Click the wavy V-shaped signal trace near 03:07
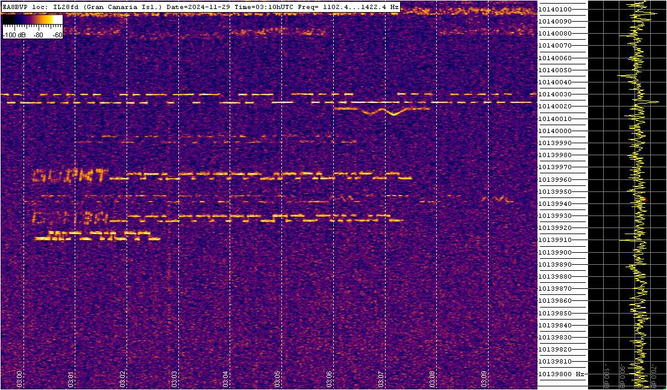Viewport: 667px width, 390px height. click(x=382, y=111)
